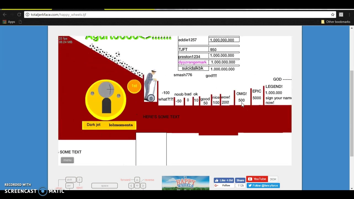Viewport: 354px width, 199px height.
Task: Open the blank page bookmark icon
Action: (x=20, y=22)
